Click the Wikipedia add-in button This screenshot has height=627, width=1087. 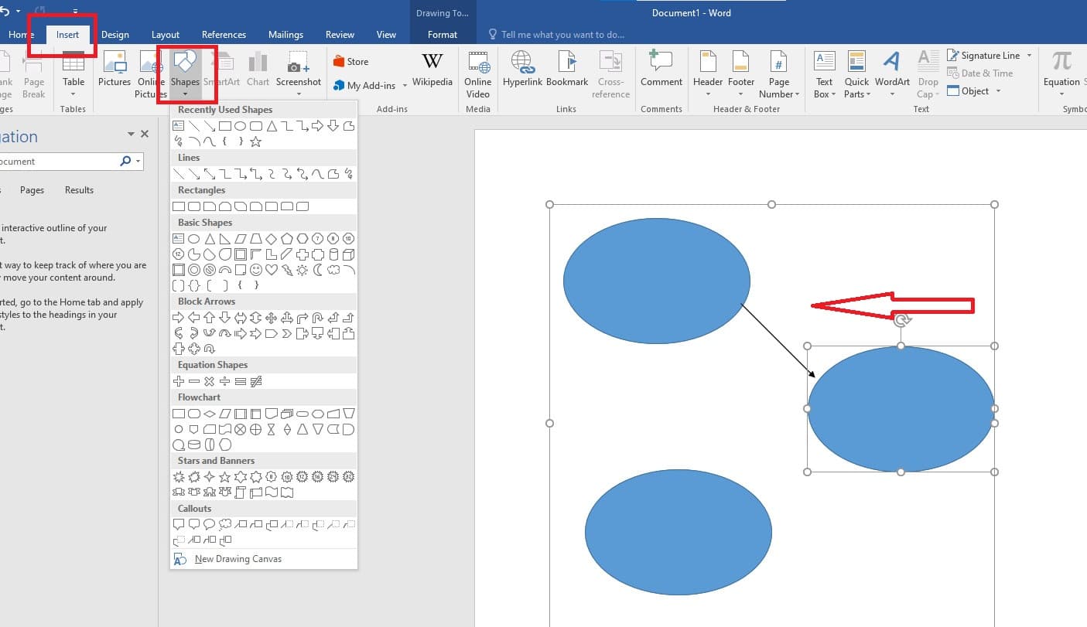pos(432,70)
